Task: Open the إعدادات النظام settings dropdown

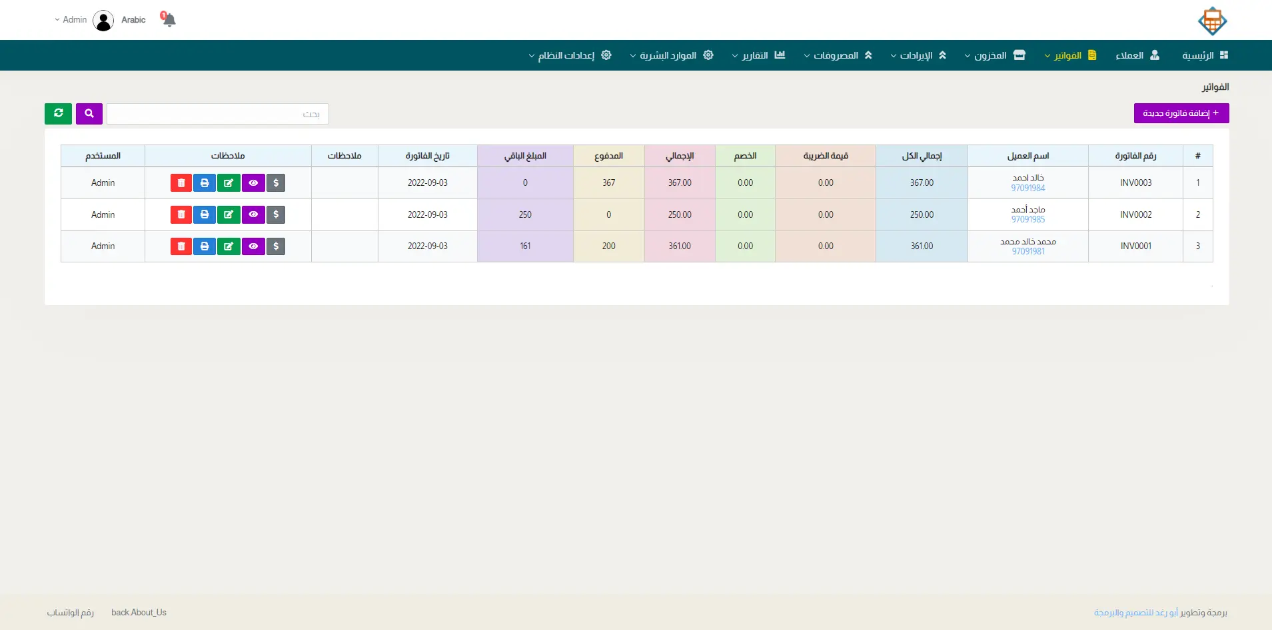Action: click(x=570, y=55)
